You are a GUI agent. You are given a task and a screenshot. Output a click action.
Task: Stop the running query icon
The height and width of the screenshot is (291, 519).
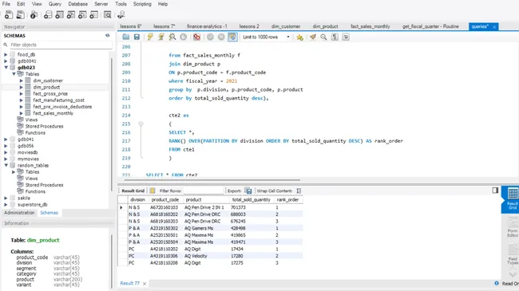tap(183, 37)
